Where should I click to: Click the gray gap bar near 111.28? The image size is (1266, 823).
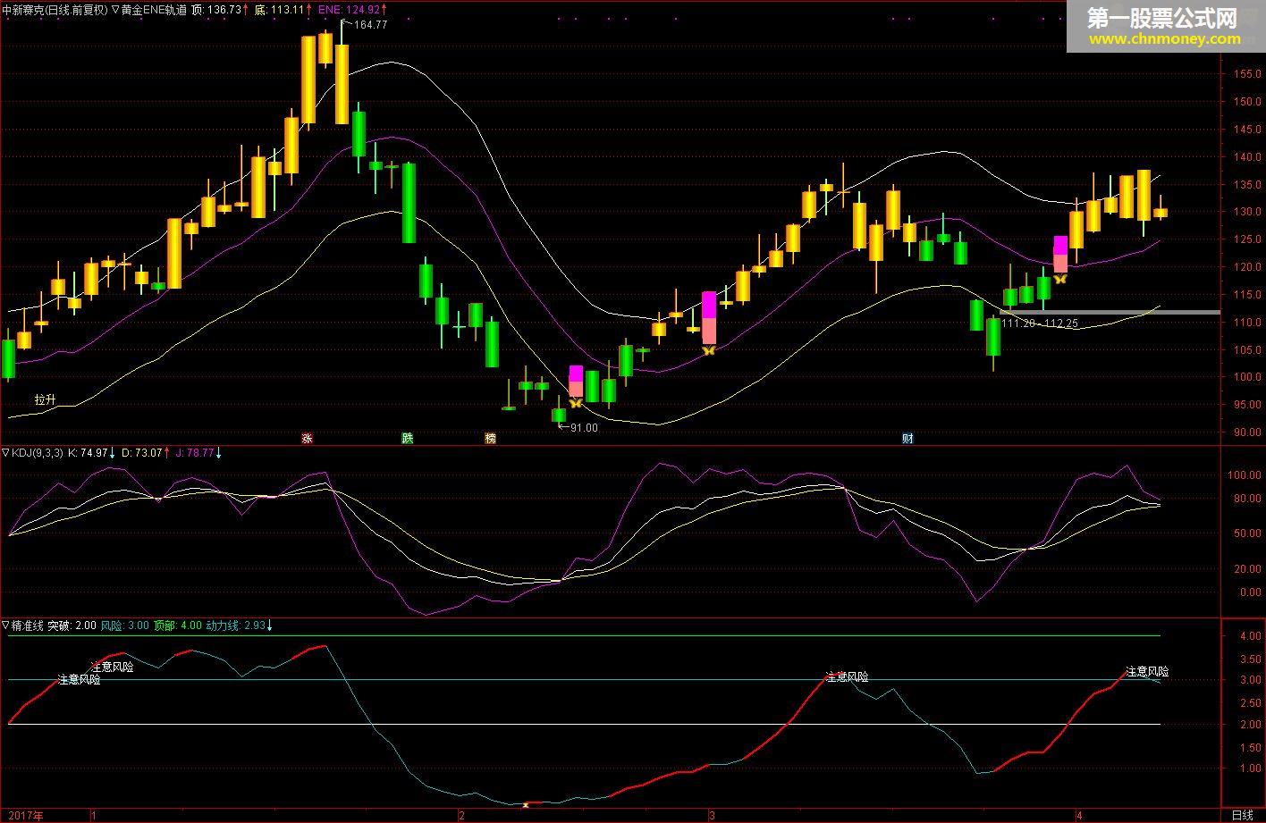(x=1110, y=312)
